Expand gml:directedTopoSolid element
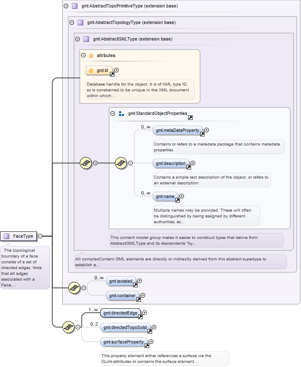Screen dimensions: 301x367 point(154,327)
